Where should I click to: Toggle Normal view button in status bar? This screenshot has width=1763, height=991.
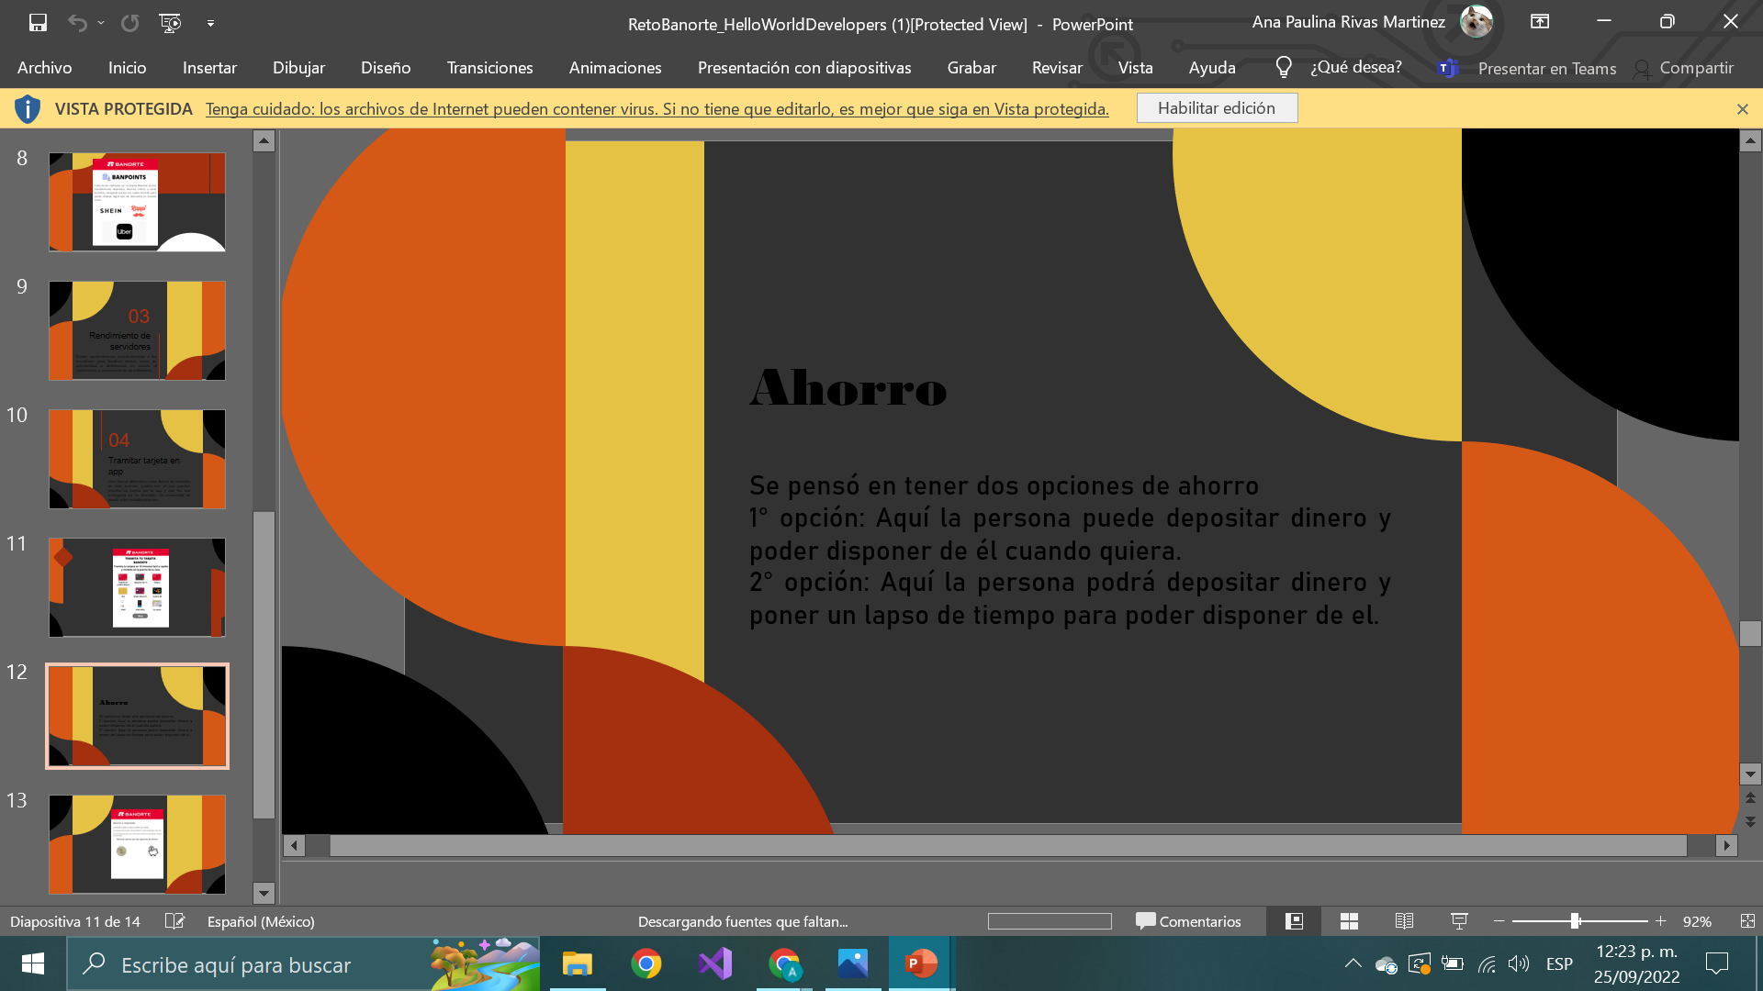(x=1294, y=921)
